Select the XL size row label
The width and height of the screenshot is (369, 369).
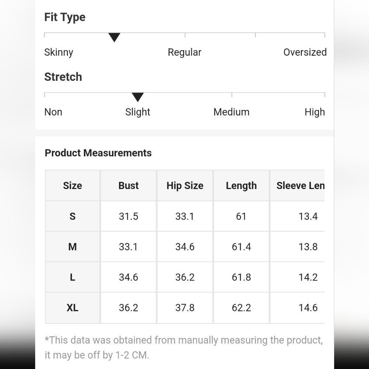72,308
